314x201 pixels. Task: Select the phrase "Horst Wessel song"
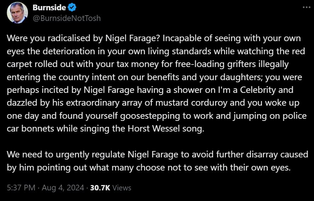(x=166, y=128)
